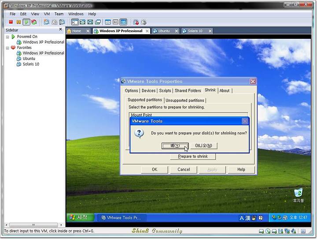Switch to Appliance view toolbar icon

point(116,22)
